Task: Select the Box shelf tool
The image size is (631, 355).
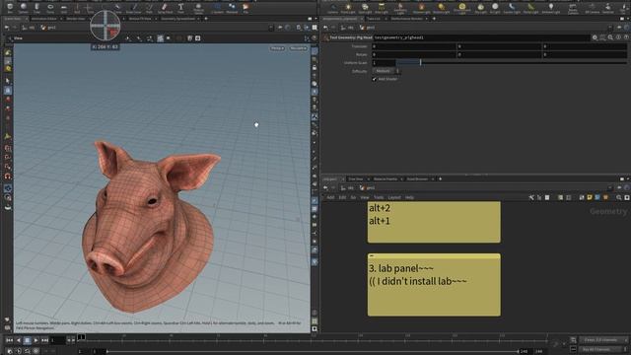Action: 10,8
